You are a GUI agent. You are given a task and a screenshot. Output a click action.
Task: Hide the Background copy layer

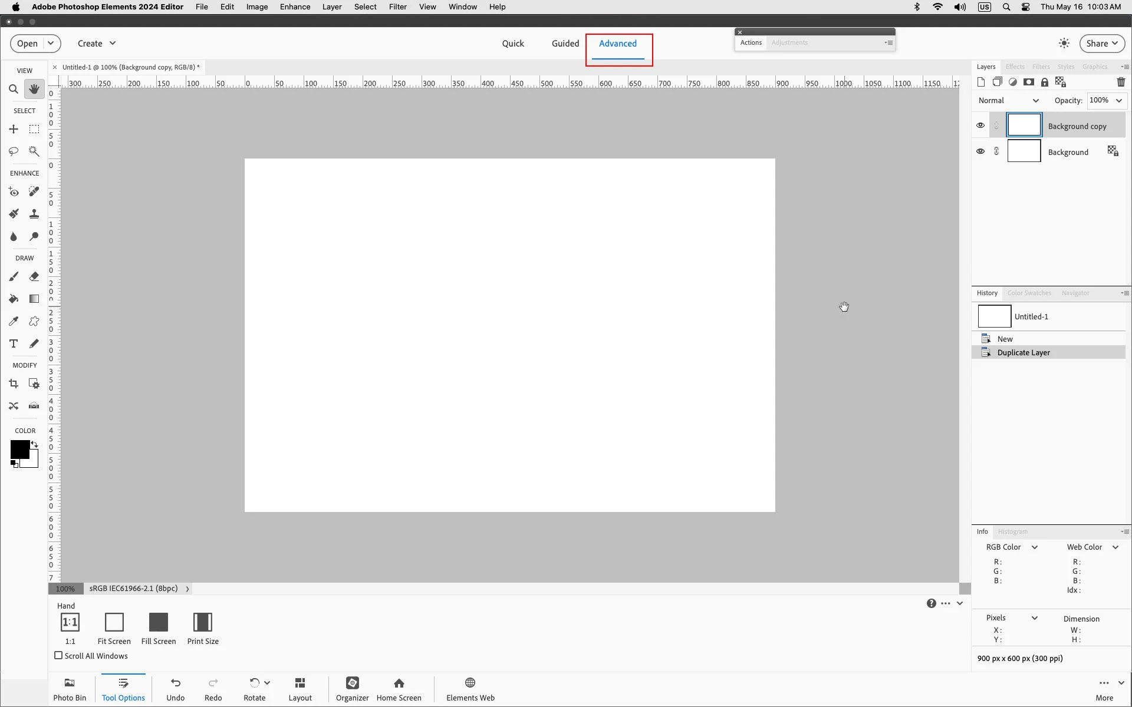980,125
